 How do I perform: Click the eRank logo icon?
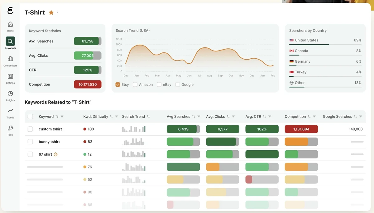pyautogui.click(x=10, y=11)
